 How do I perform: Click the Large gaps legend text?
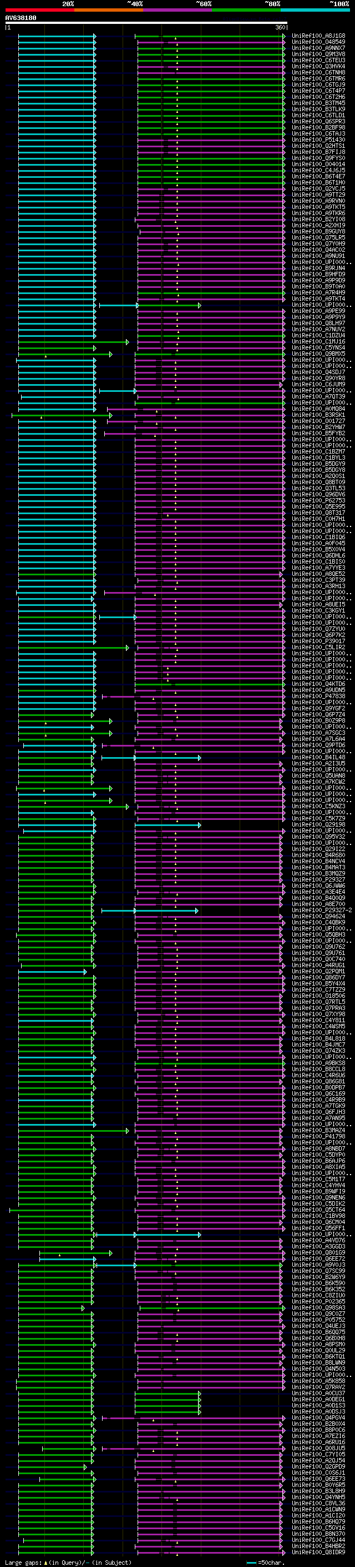(x=68, y=1562)
